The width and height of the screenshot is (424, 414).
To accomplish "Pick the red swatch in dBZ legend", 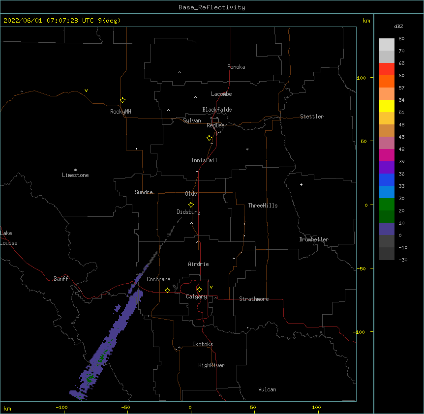I will tap(387, 69).
